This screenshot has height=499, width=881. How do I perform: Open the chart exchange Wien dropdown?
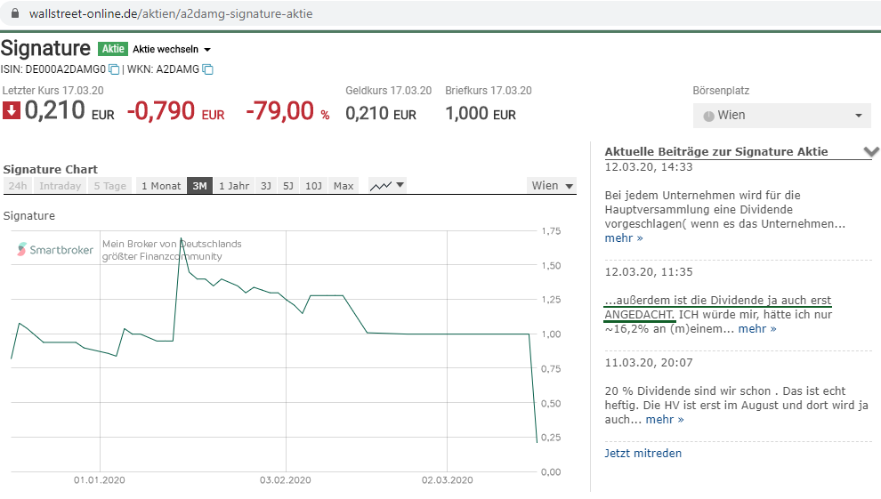pyautogui.click(x=552, y=186)
